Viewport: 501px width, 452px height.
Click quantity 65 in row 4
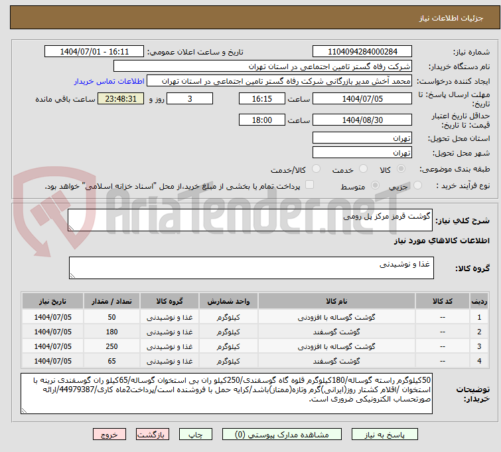(112, 361)
